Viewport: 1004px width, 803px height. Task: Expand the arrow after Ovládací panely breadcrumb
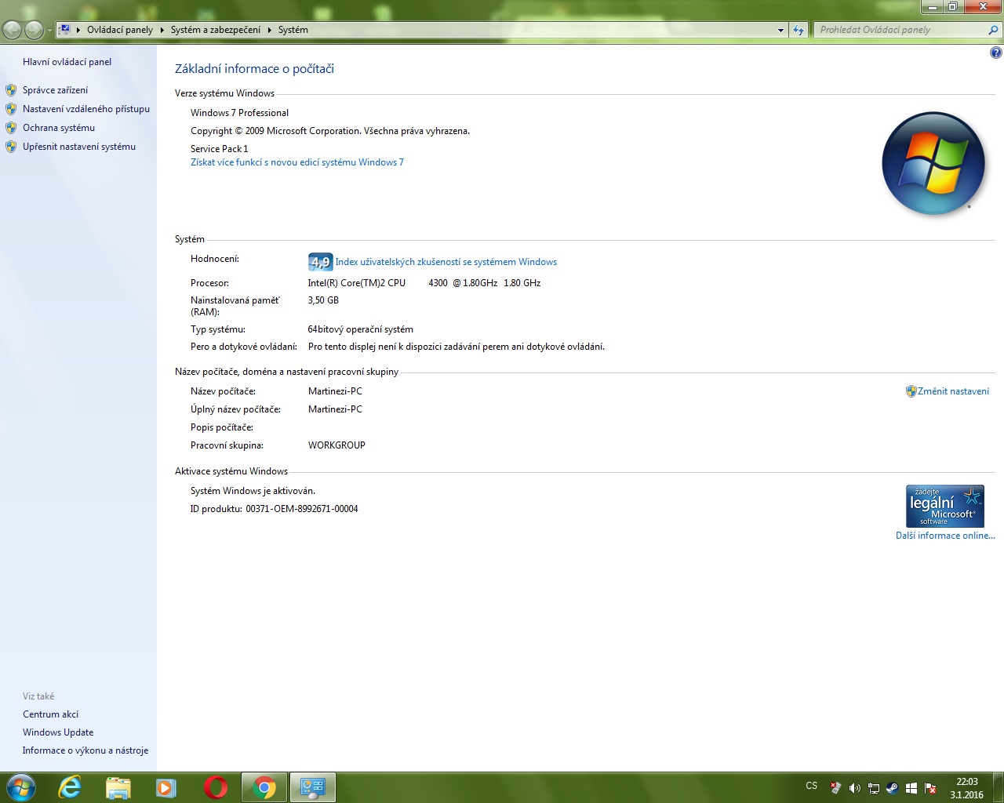162,30
